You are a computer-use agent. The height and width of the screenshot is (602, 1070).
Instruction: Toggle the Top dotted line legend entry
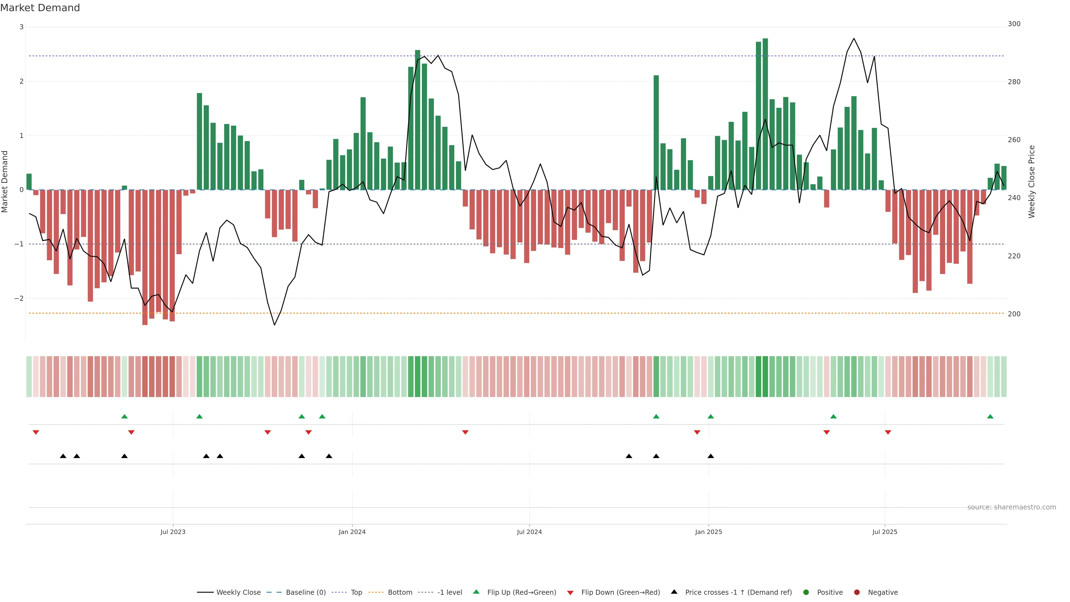click(356, 592)
